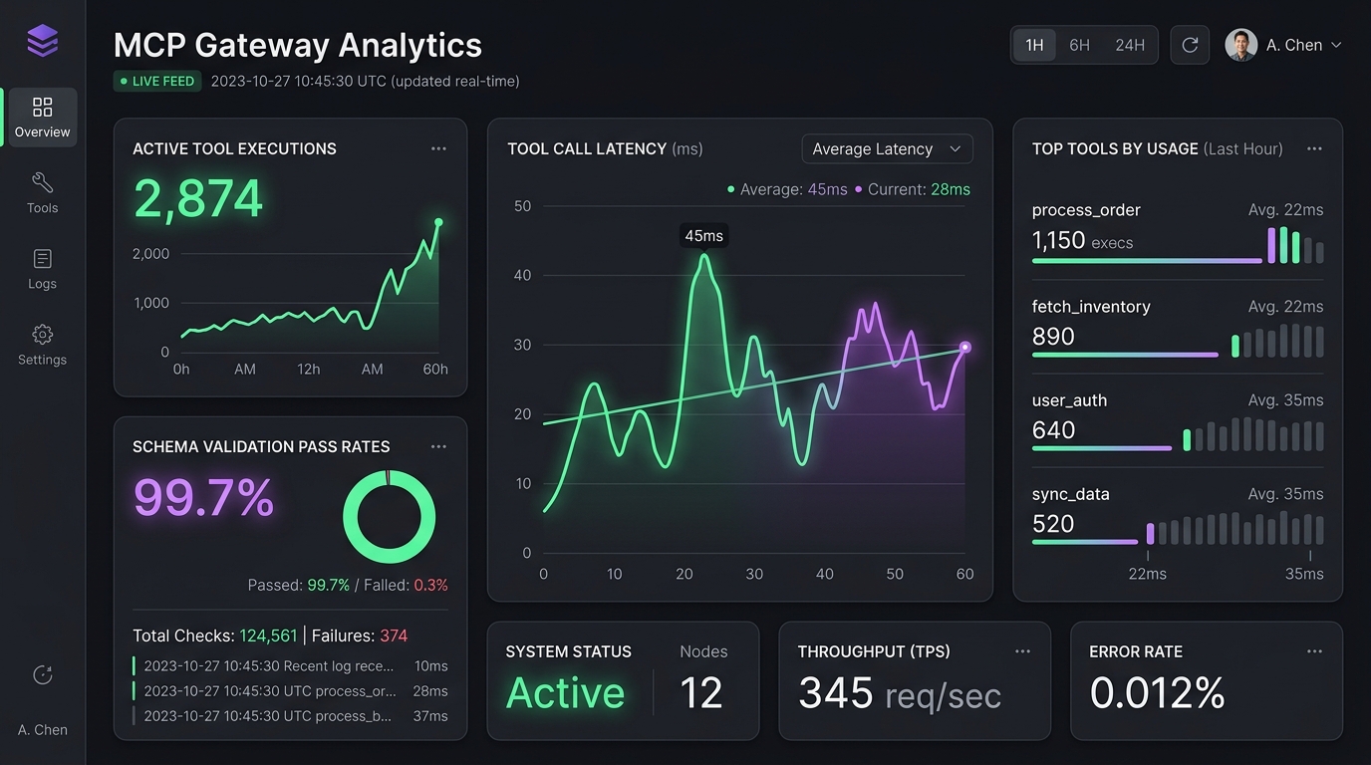Open the Overview grid icon in sidebar
Screen dimensions: 1371x765
point(42,107)
